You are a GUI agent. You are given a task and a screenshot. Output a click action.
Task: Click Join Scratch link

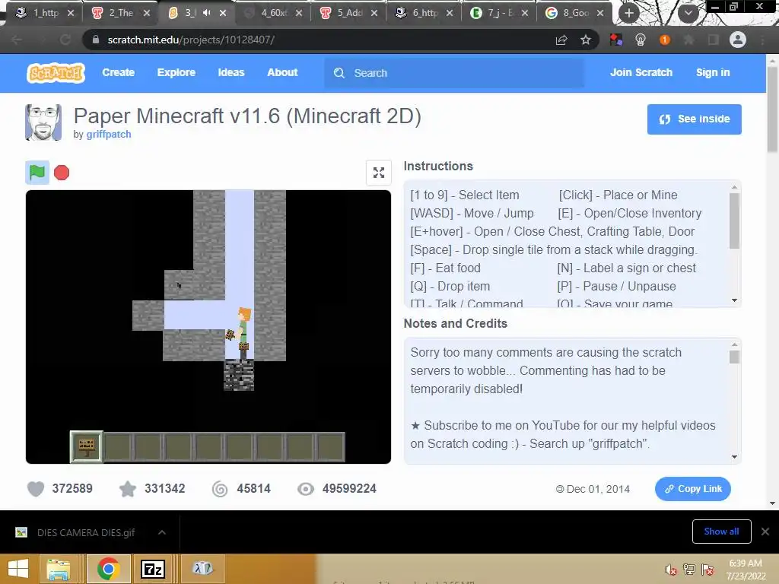click(x=641, y=72)
